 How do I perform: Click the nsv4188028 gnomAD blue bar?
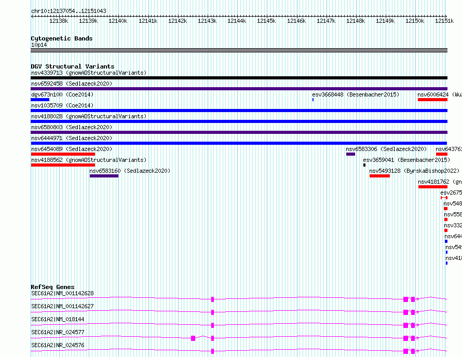click(239, 121)
